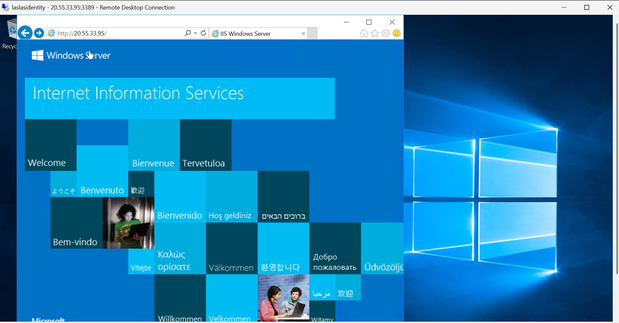Click the Hebrew welcome tile

point(283,197)
